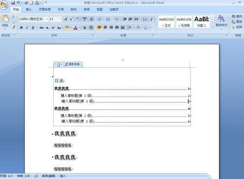Expand the bullets list dropdown

coord(103,20)
